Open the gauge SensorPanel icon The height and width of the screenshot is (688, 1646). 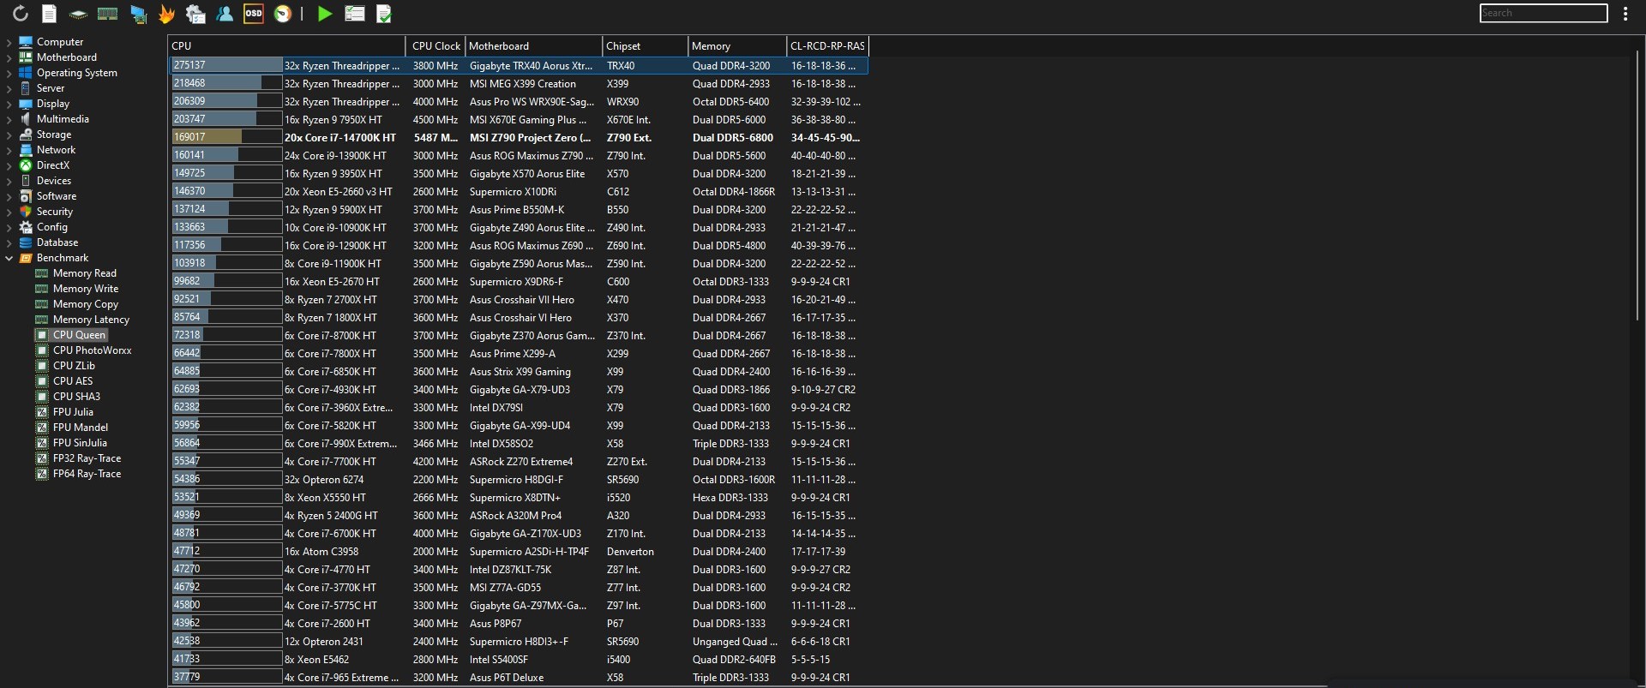click(282, 14)
